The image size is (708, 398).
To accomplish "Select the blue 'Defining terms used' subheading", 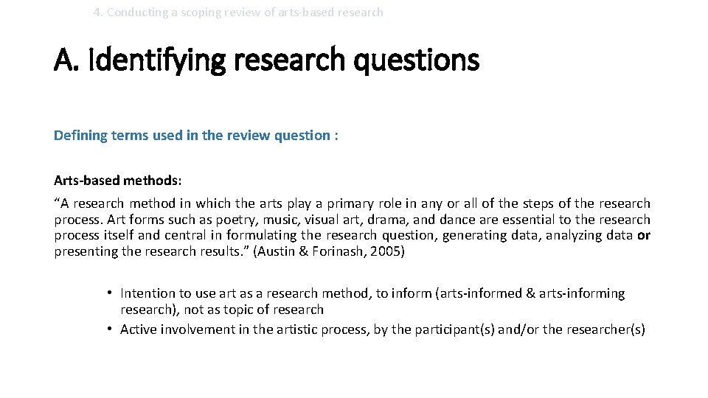I will click(x=195, y=136).
